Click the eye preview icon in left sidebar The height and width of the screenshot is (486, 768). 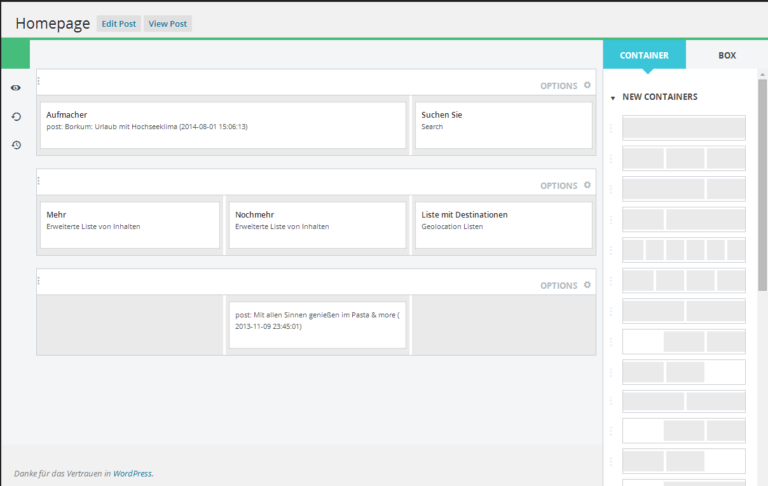[x=16, y=88]
